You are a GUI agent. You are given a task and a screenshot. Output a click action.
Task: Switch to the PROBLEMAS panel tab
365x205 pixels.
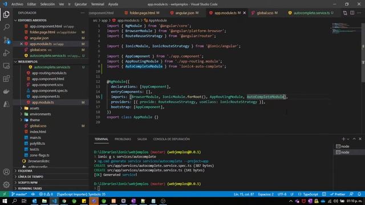click(123, 139)
